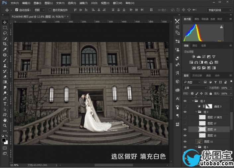Lock transparent pixels of the layer
The width and height of the screenshot is (234, 168).
(x=192, y=93)
